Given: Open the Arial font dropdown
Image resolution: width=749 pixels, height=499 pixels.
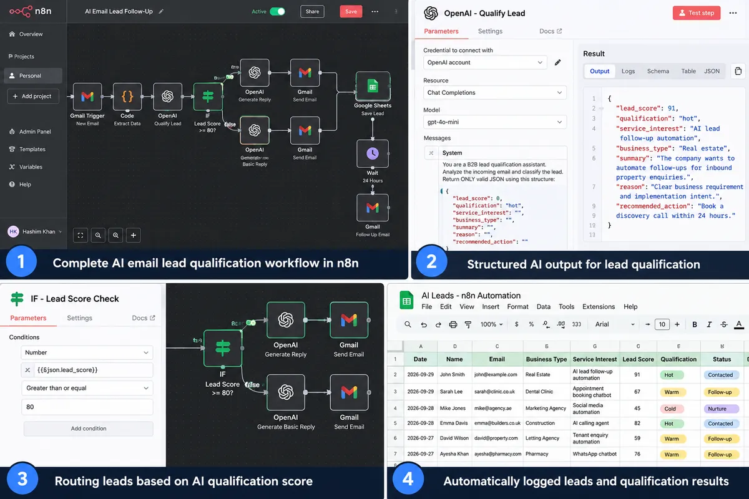Looking at the screenshot, I should [x=615, y=324].
